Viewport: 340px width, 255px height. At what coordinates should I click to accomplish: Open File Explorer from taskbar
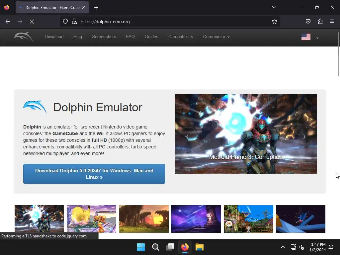200,247
